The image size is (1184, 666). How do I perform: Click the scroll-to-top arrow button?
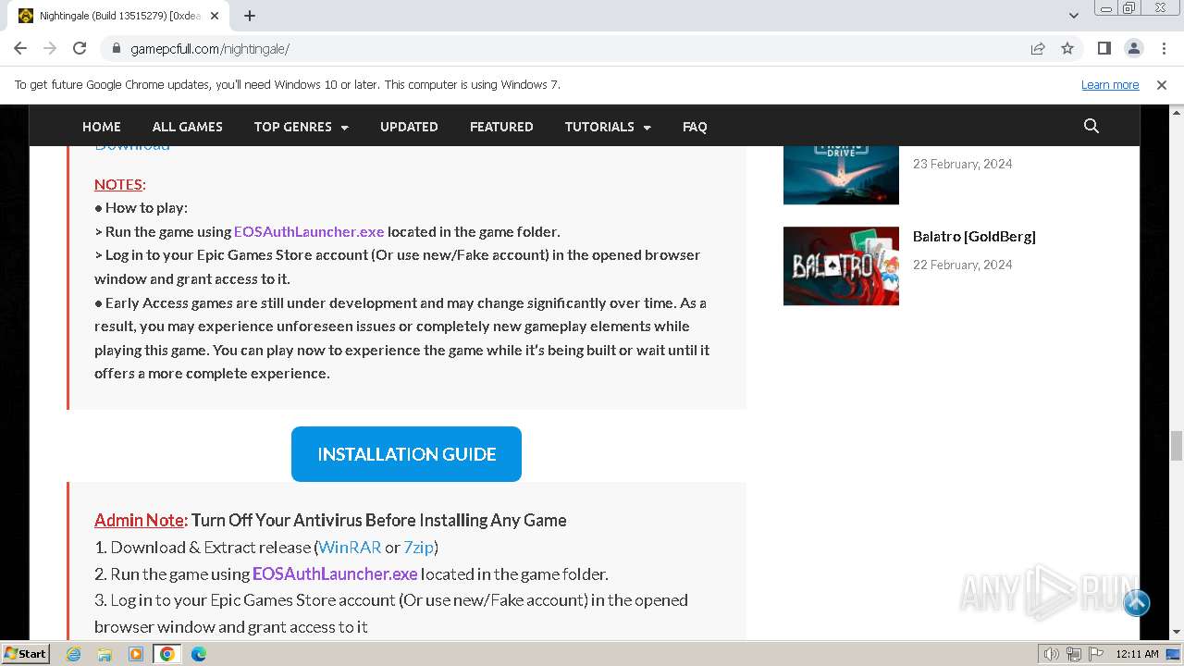[x=1137, y=603]
